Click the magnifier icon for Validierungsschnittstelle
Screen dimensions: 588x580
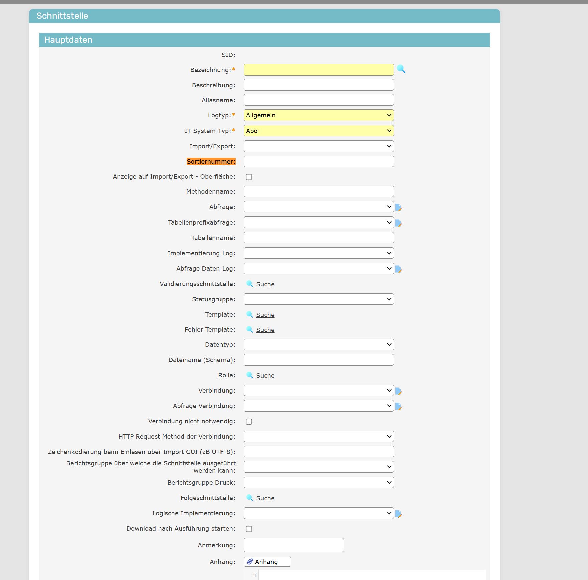pos(250,284)
